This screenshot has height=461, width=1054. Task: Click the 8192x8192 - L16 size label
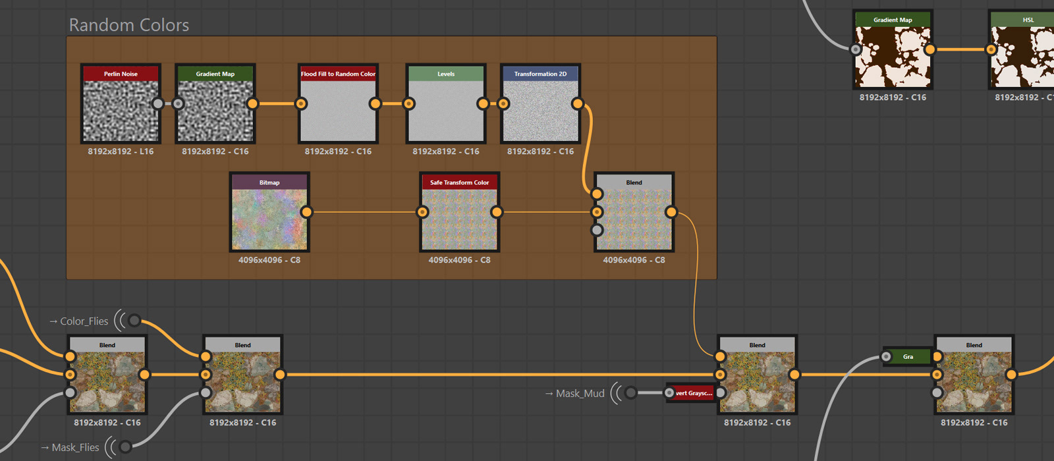tap(121, 151)
